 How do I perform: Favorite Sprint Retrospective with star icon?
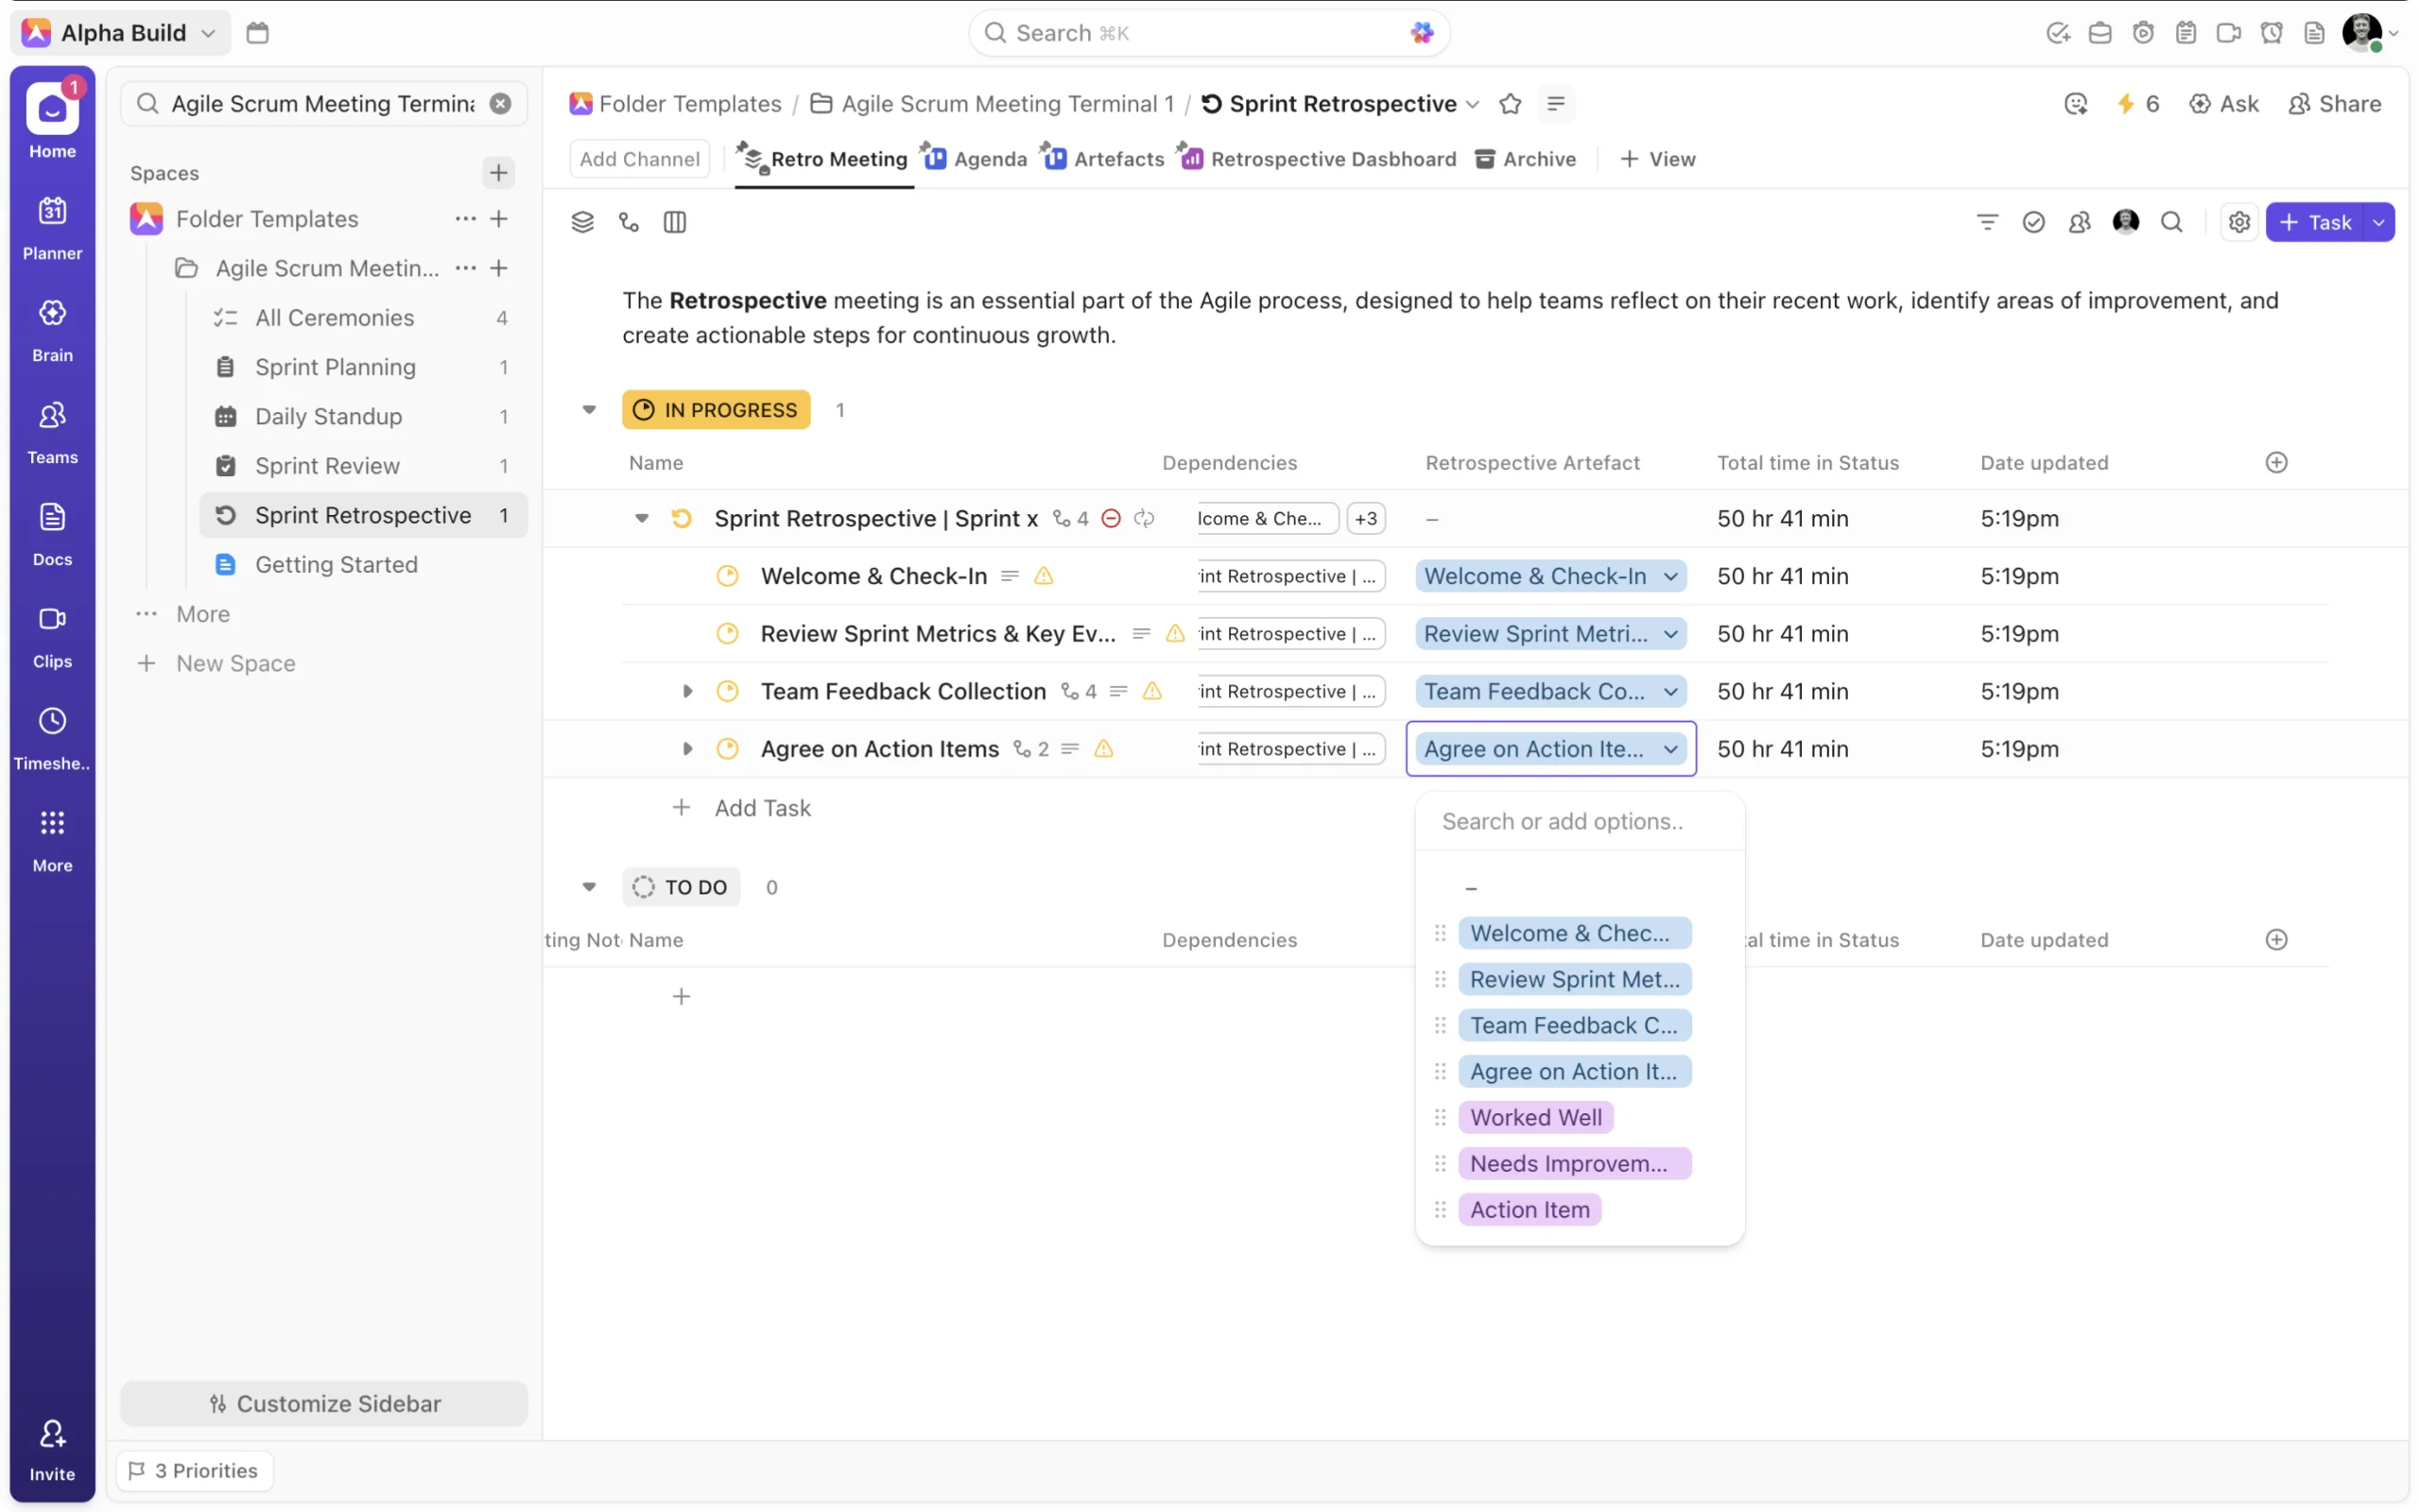tap(1510, 104)
